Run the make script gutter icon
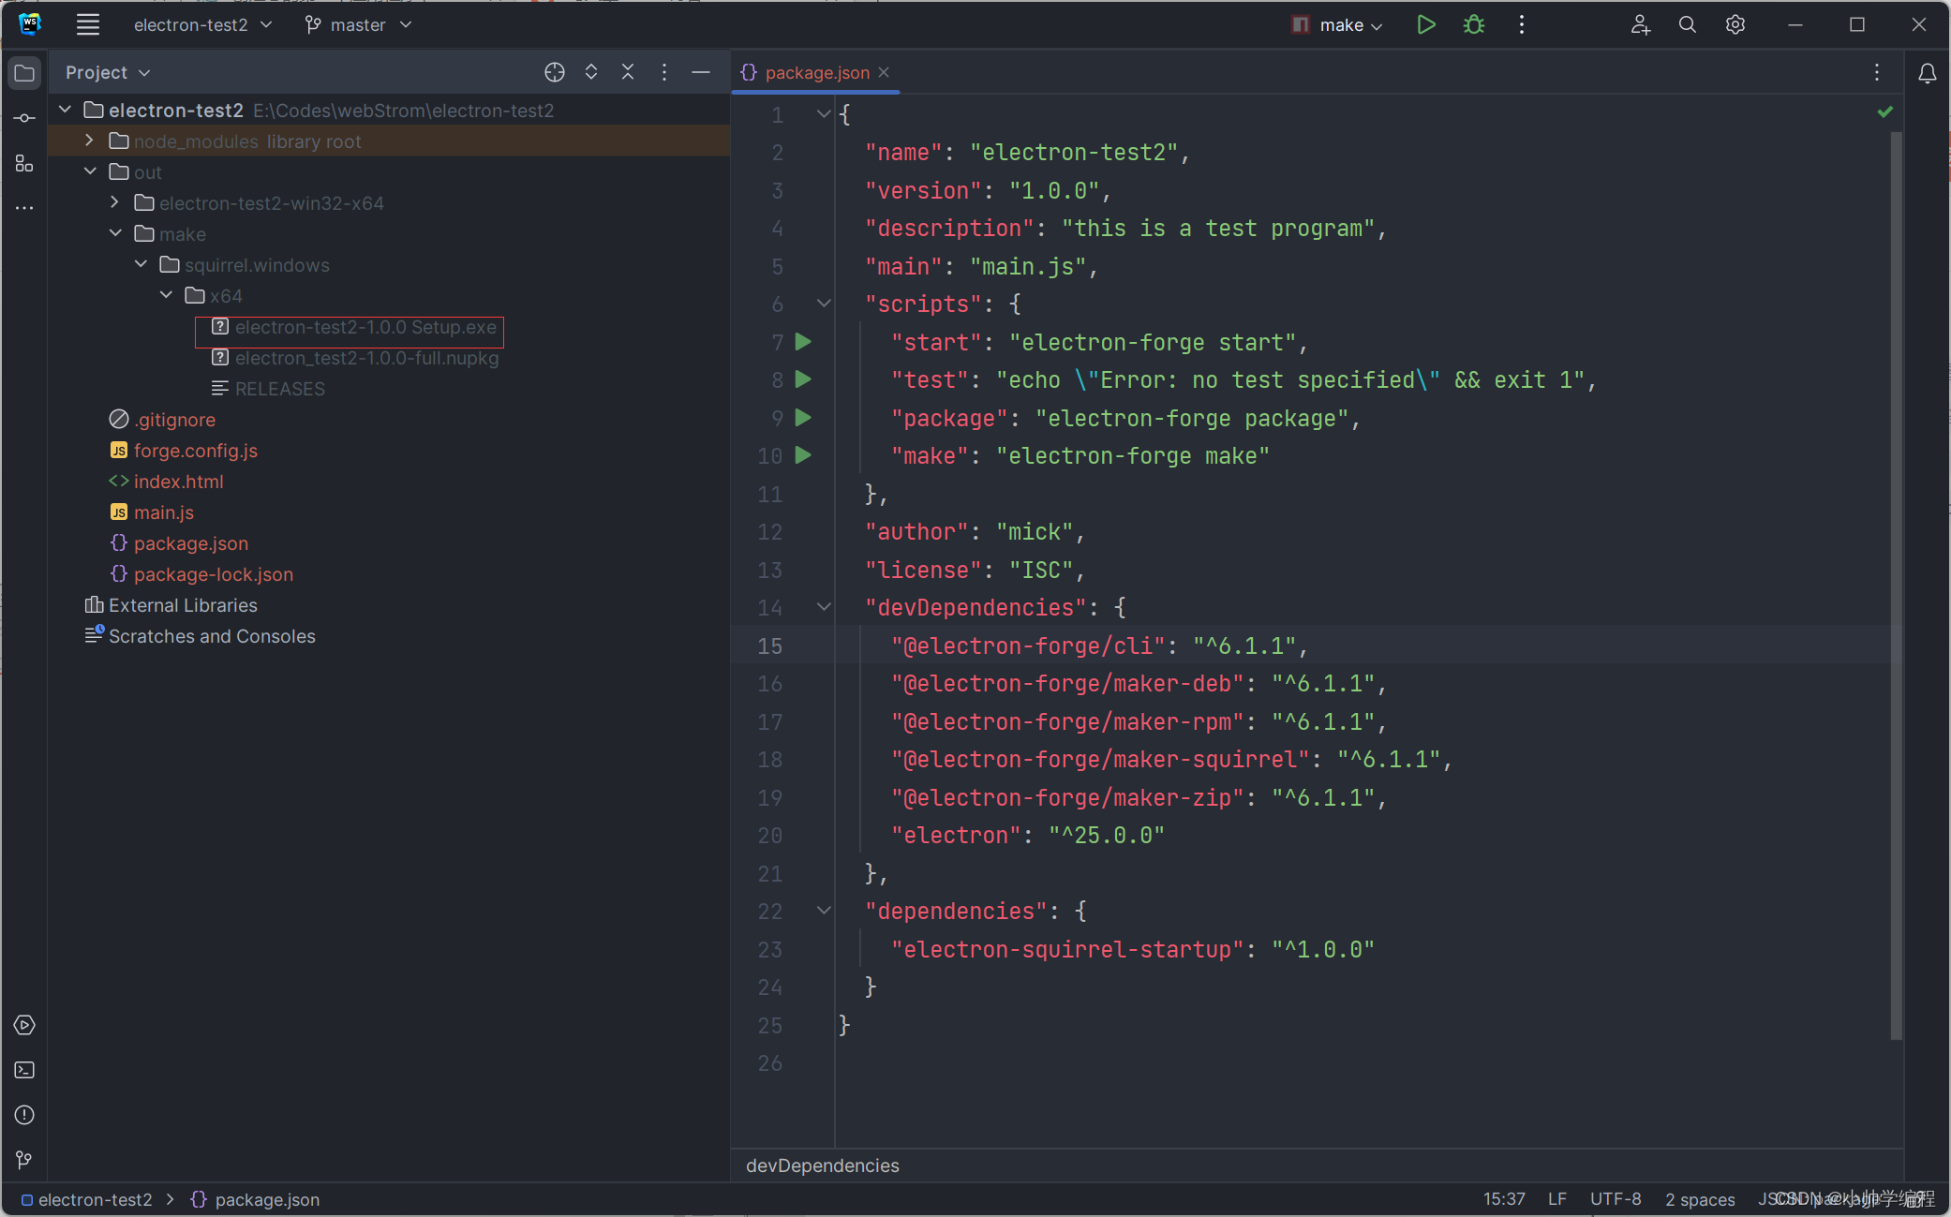The image size is (1951, 1217). pyautogui.click(x=803, y=455)
